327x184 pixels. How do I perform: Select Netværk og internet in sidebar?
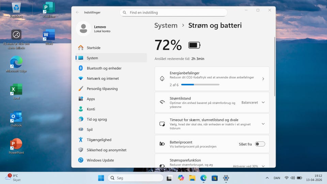click(103, 78)
